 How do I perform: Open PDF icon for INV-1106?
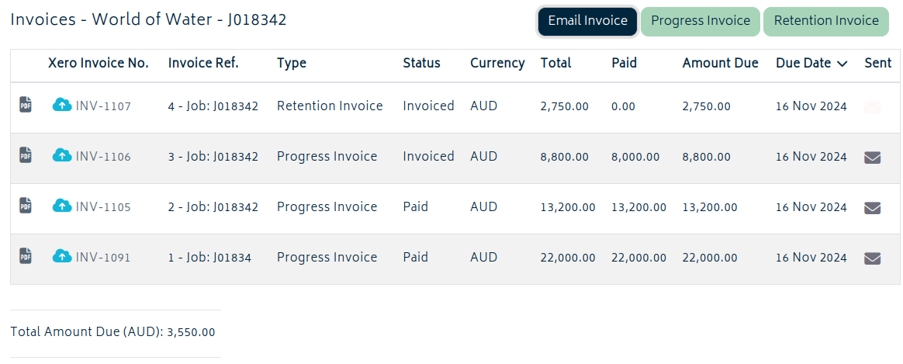(26, 155)
